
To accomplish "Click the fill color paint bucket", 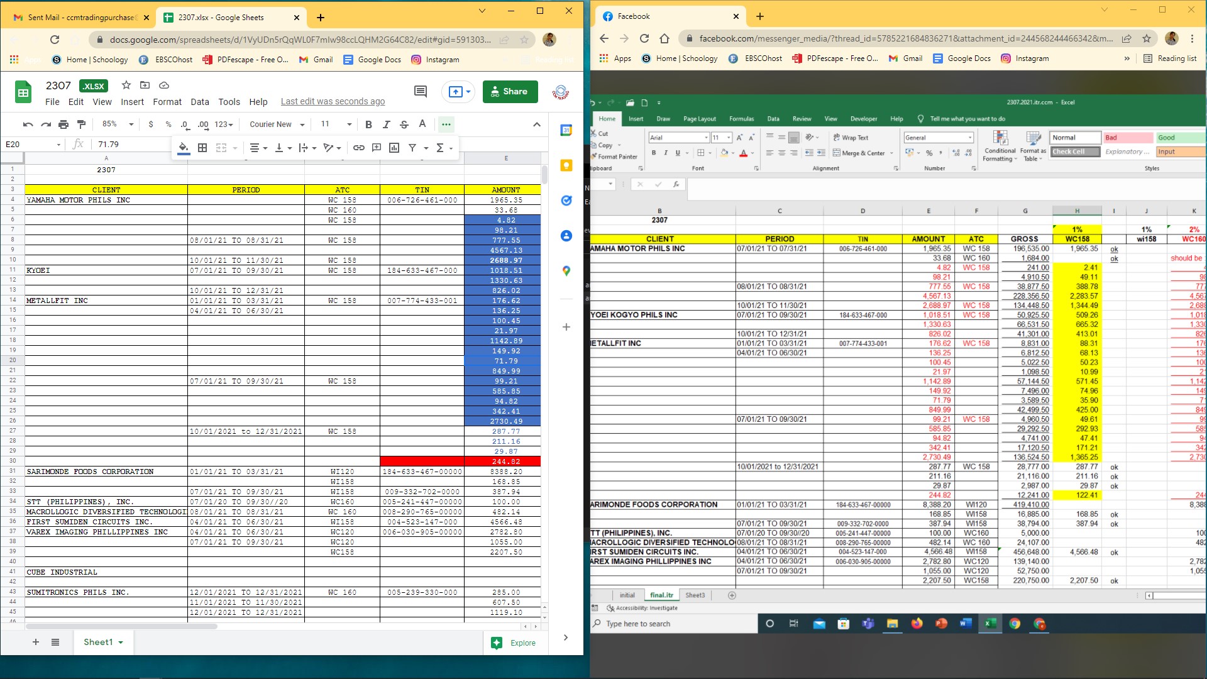I will click(184, 148).
